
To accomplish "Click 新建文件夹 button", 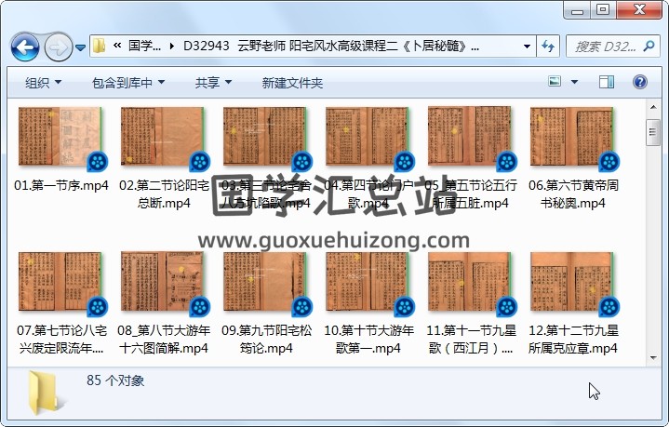I will pyautogui.click(x=292, y=82).
